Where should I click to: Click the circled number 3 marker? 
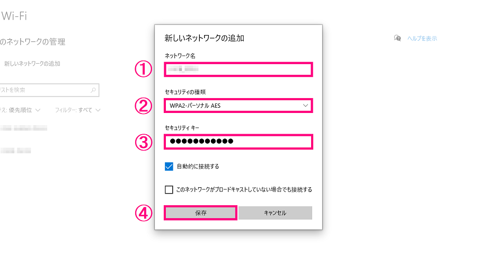coord(143,142)
